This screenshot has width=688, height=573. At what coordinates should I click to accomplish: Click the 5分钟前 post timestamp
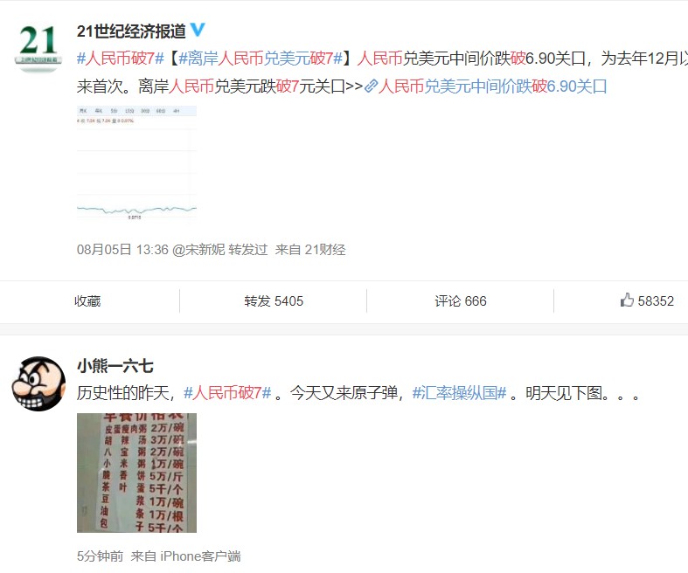(100, 556)
